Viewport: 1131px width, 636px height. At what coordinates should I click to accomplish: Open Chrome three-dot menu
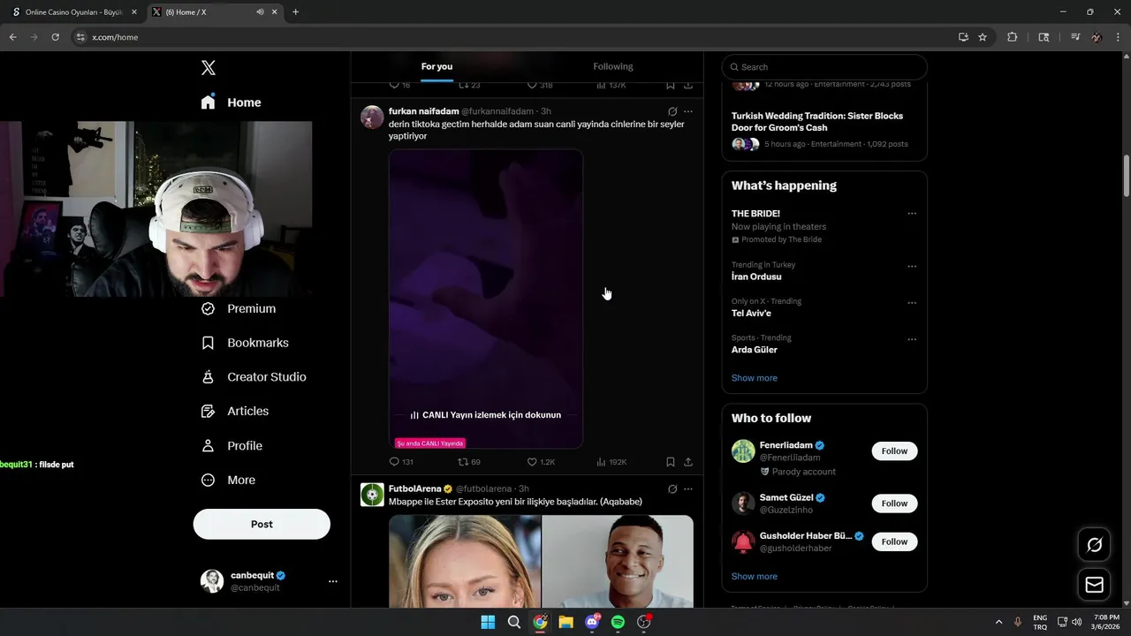coord(1119,37)
